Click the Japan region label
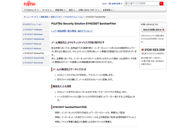The width and height of the screenshot is (188, 130). pyautogui.click(x=104, y=4)
